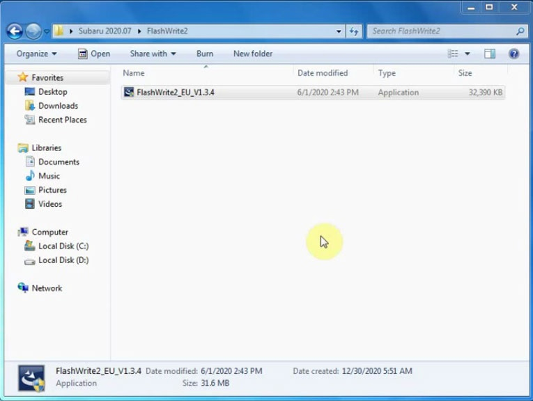Expand the arrow before FlashWrite2 breadcrumb
533x401 pixels.
coord(139,31)
